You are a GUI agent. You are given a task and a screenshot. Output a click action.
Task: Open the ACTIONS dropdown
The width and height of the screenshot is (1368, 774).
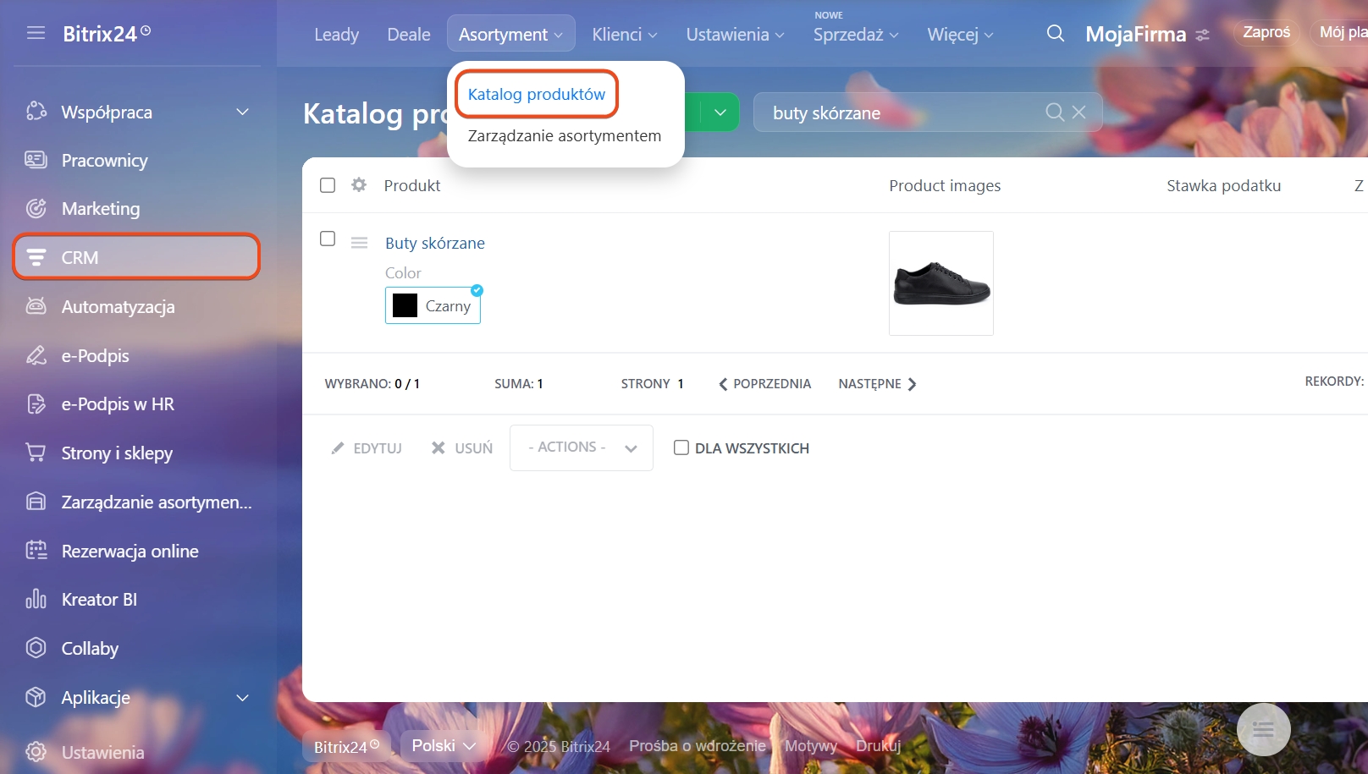[x=581, y=447]
